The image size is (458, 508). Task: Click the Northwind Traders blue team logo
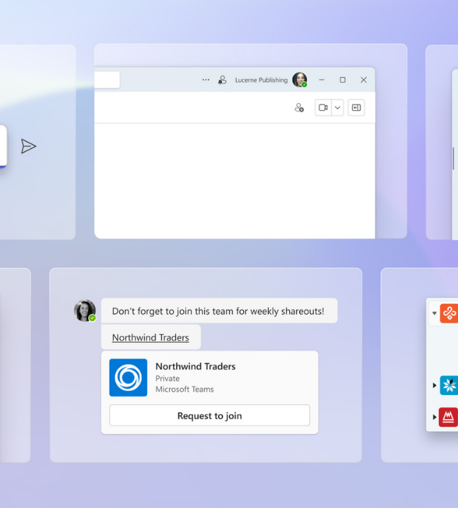[x=128, y=377]
